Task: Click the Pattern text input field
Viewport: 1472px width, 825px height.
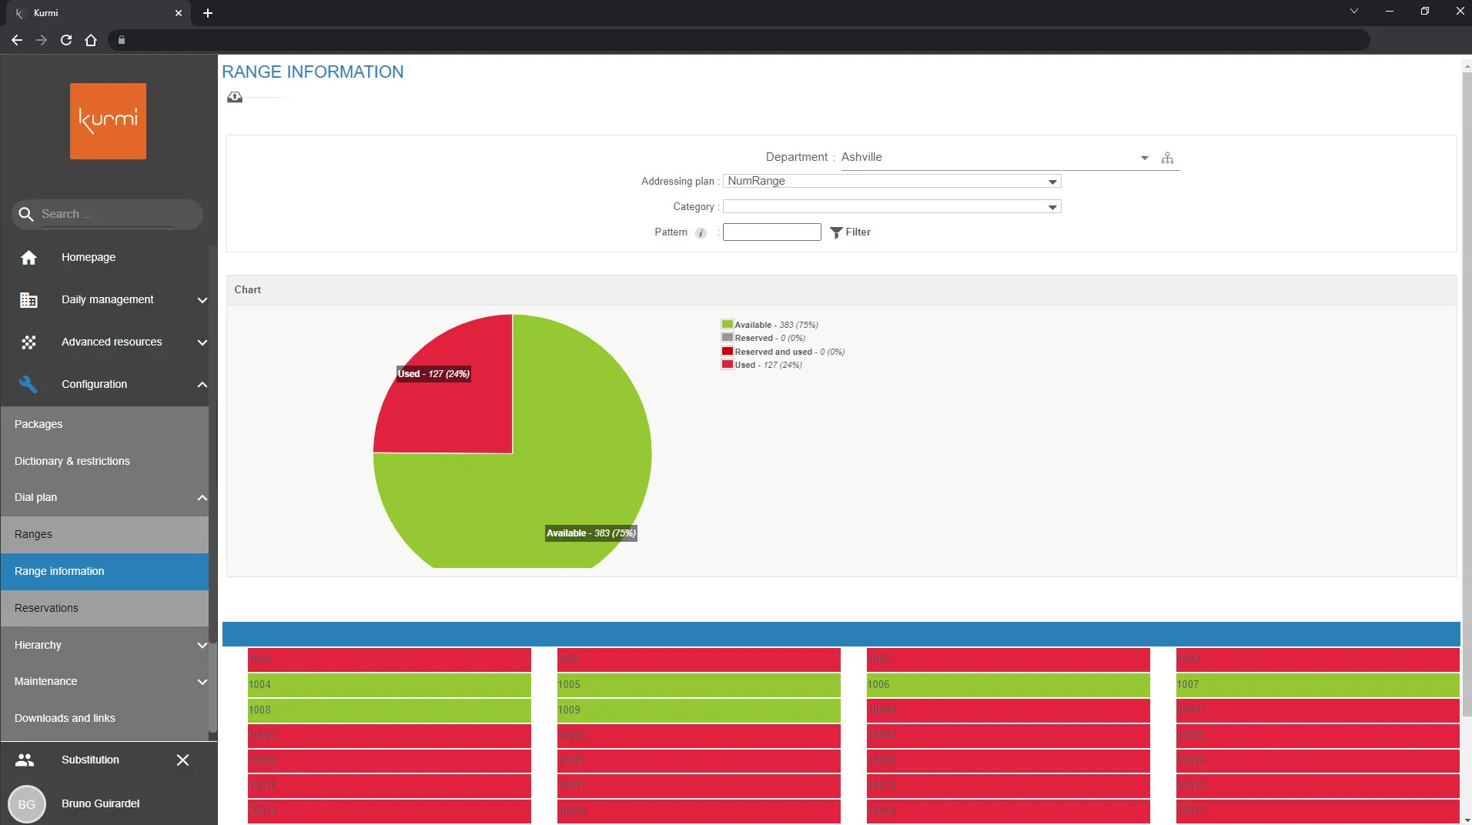Action: tap(771, 232)
